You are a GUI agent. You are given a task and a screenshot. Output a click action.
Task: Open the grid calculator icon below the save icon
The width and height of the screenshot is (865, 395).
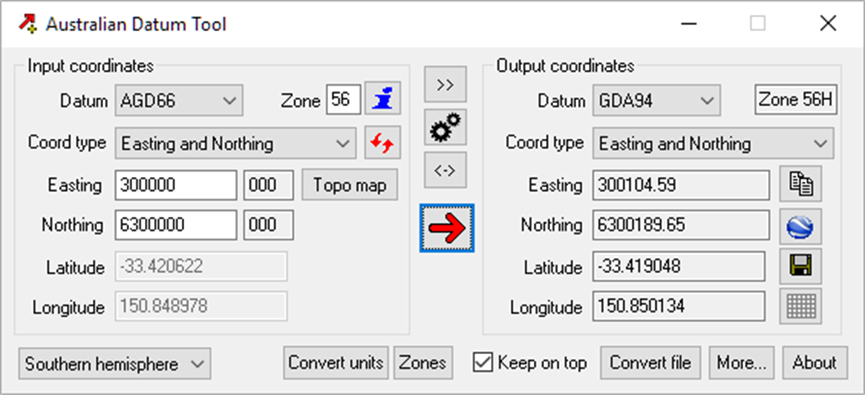tap(800, 306)
